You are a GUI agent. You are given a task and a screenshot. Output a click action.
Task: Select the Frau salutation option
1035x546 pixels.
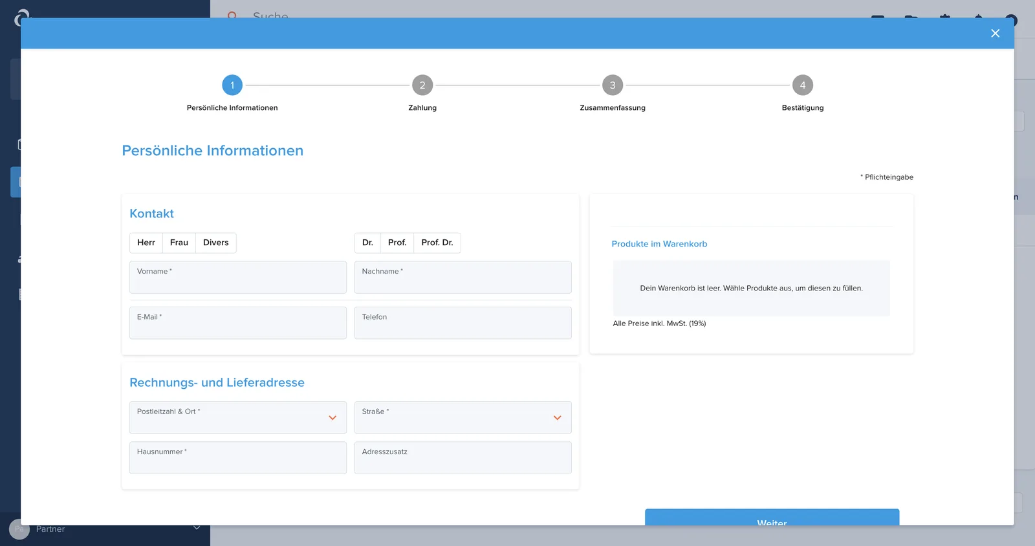tap(179, 243)
